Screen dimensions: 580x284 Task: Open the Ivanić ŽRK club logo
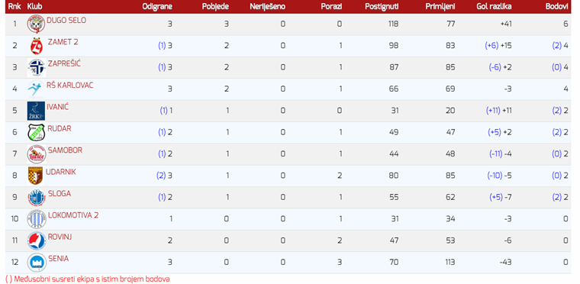pyautogui.click(x=36, y=111)
